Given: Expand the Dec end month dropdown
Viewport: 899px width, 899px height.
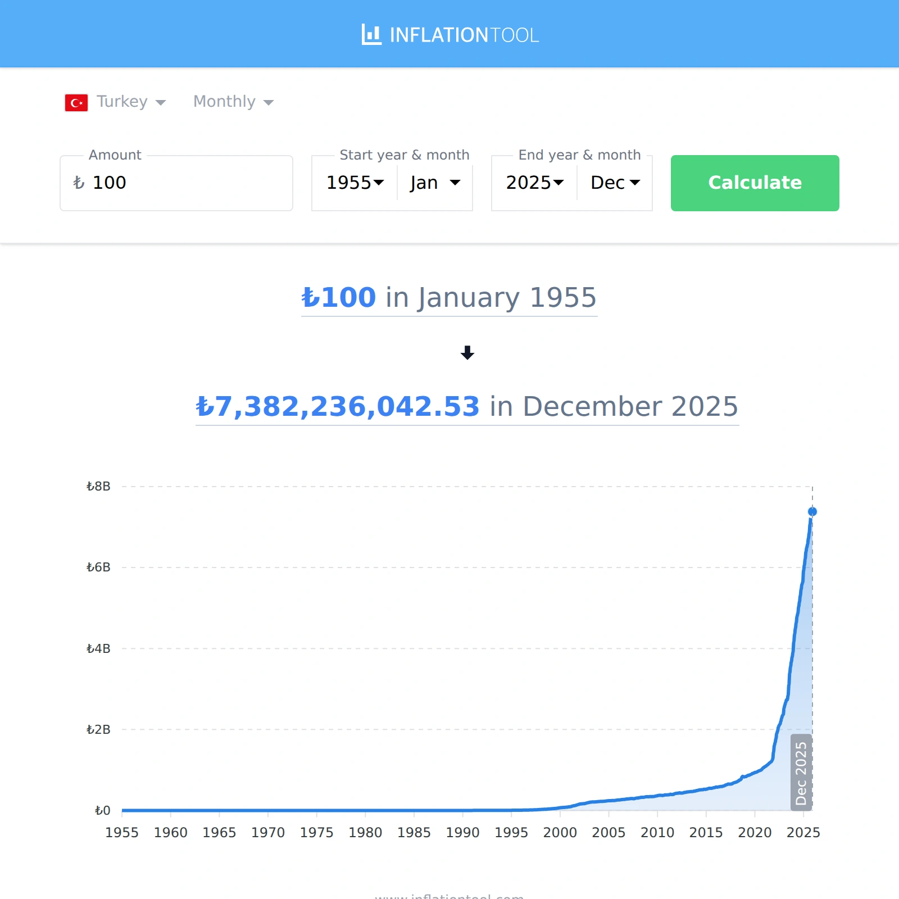Looking at the screenshot, I should click(615, 183).
